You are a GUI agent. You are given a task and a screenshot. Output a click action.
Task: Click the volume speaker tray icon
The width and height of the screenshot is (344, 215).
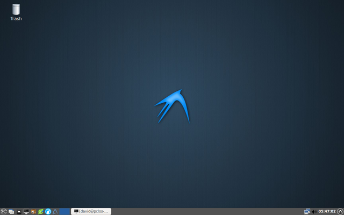tap(314, 212)
